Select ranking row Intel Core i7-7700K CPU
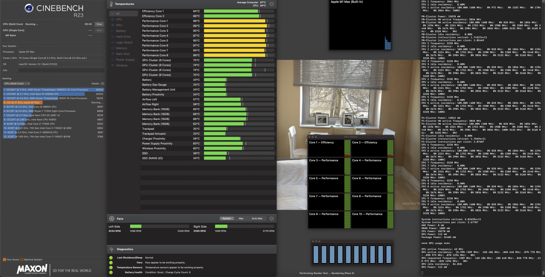This screenshot has height=277, width=545. click(x=53, y=124)
